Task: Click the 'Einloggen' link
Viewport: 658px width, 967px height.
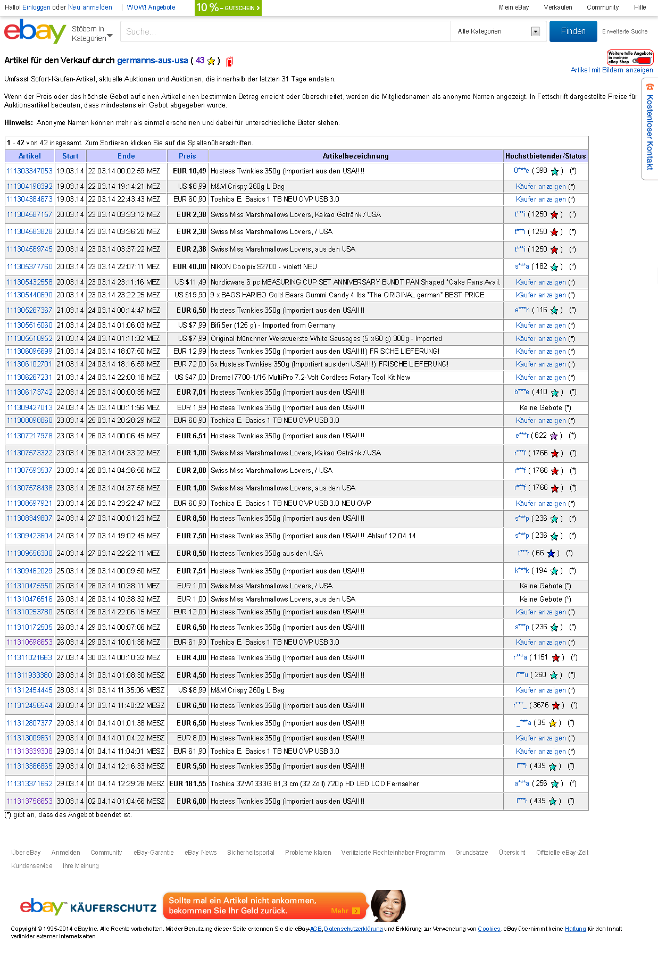Action: pos(36,7)
